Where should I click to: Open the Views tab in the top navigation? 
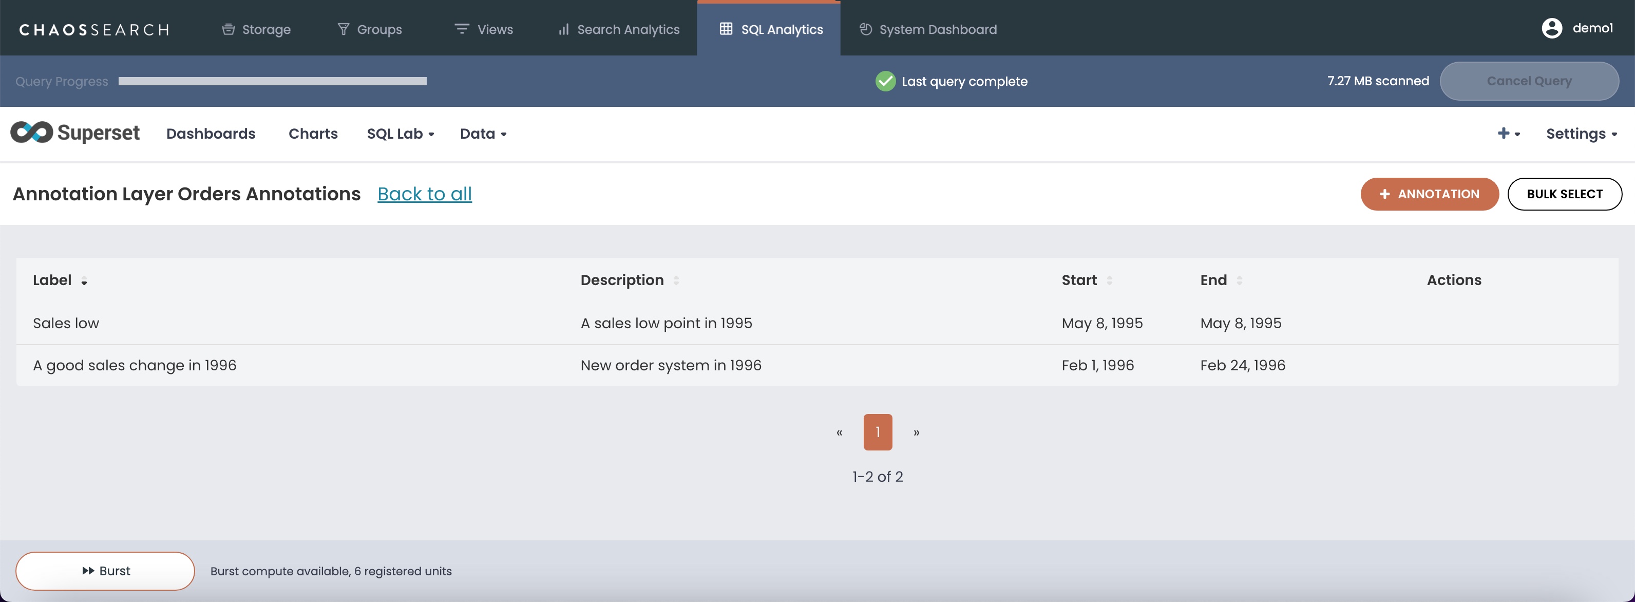click(x=484, y=29)
